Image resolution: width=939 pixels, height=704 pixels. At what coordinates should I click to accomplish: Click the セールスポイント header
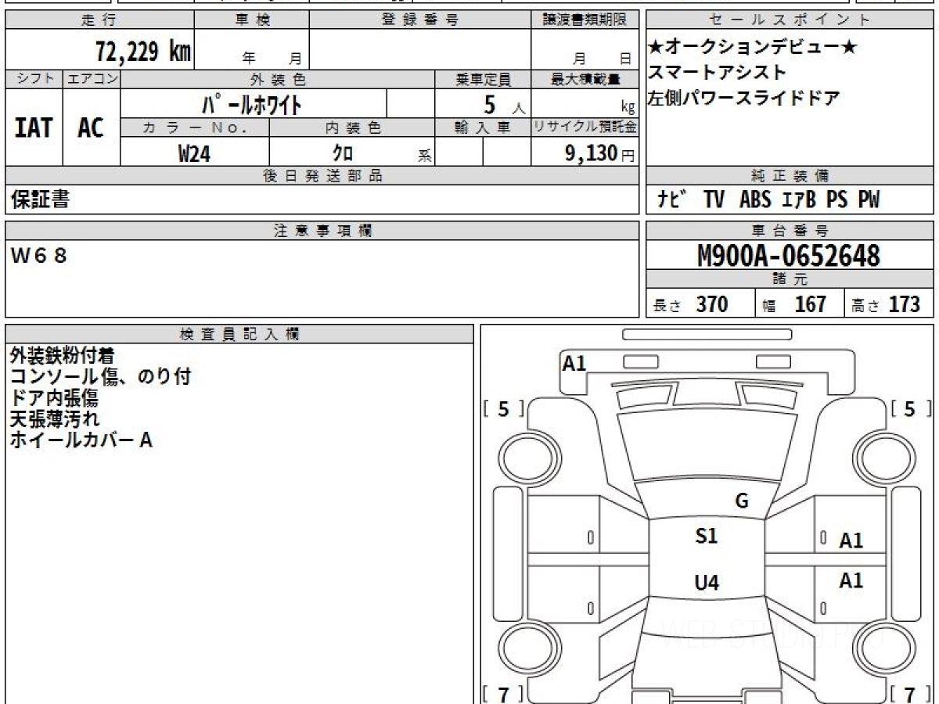[790, 20]
